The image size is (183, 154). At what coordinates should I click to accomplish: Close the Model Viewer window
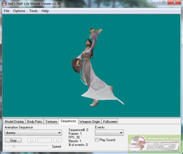[174, 3]
